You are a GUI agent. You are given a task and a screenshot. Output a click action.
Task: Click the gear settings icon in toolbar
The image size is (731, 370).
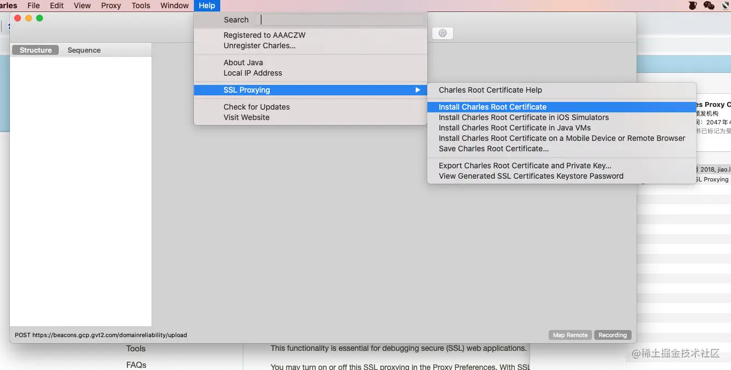tap(443, 33)
